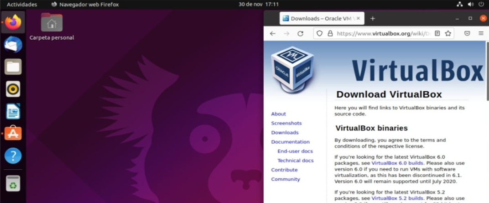Open the Actividades overview
The width and height of the screenshot is (489, 203).
[22, 5]
